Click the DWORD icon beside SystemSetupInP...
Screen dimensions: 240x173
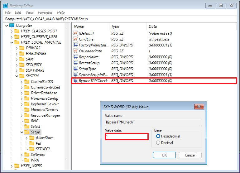tap(76, 74)
